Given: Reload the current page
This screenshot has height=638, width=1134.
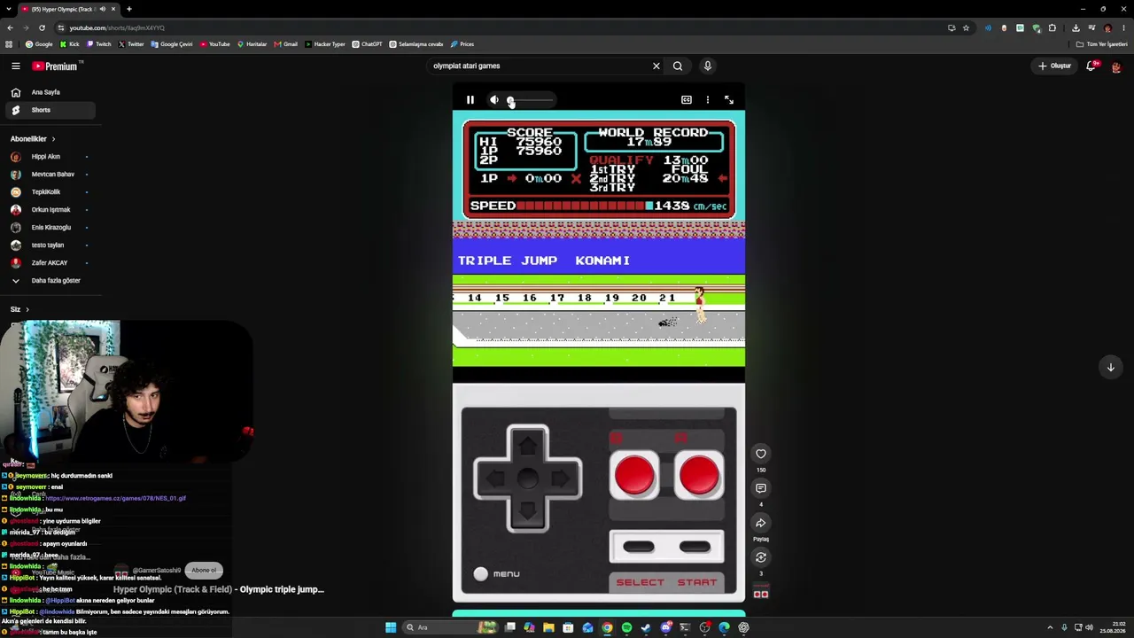Looking at the screenshot, I should click(40, 27).
